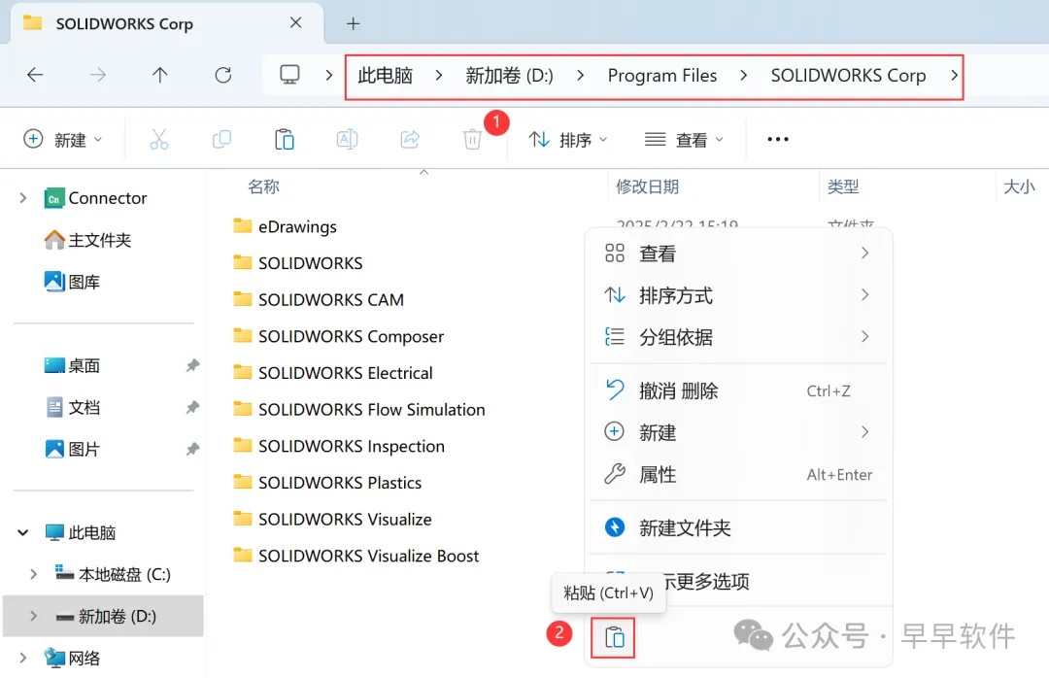This screenshot has height=678, width=1049.
Task: Select the SOLIDWORKS Flow Simulation folder
Action: point(359,410)
